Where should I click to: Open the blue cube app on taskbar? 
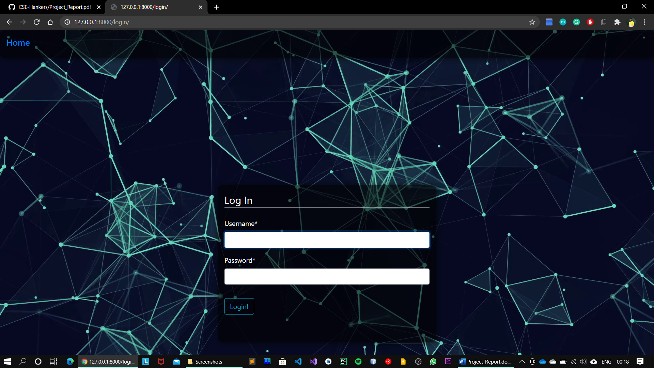pyautogui.click(x=373, y=362)
